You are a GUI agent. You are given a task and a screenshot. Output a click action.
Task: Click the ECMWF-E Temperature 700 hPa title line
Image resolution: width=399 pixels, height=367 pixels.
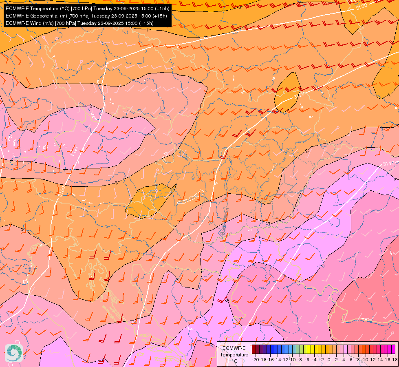pos(87,9)
